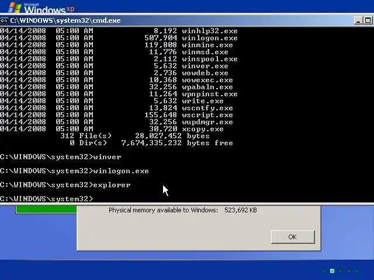
Task: Select the winlogon.exe listing entry
Action: (119, 38)
